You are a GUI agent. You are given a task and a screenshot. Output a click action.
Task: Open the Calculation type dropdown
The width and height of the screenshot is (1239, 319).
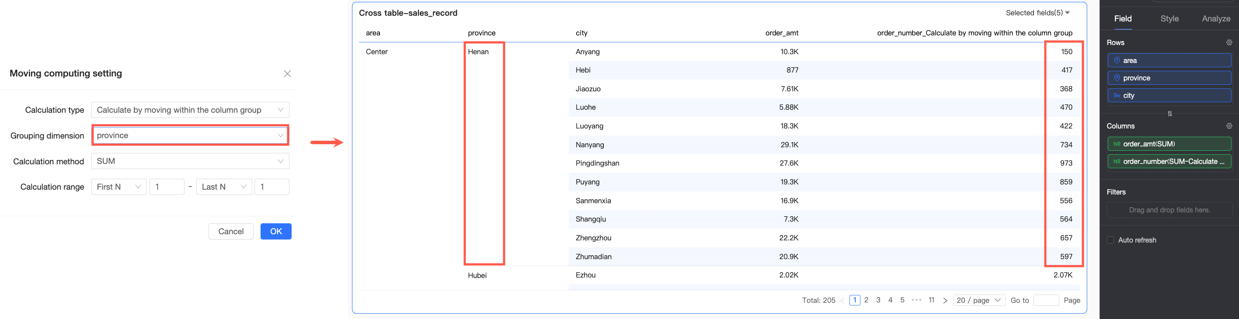click(x=190, y=110)
